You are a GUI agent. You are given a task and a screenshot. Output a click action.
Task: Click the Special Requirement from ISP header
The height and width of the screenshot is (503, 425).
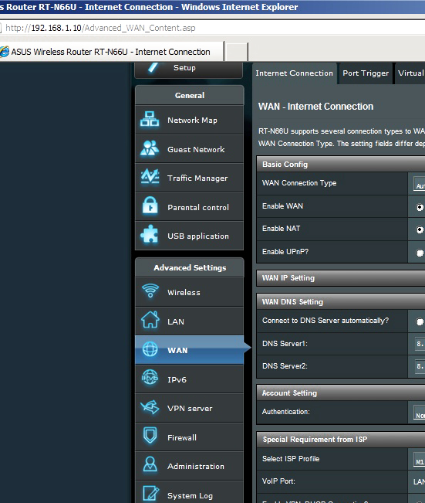tap(341, 439)
